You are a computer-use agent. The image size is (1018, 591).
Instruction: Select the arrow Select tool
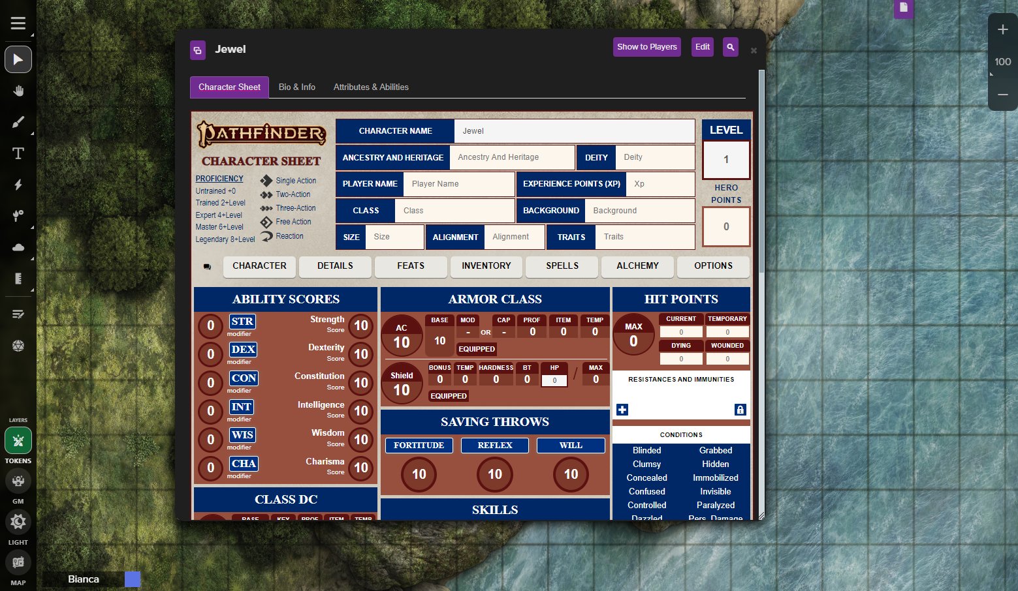click(18, 60)
